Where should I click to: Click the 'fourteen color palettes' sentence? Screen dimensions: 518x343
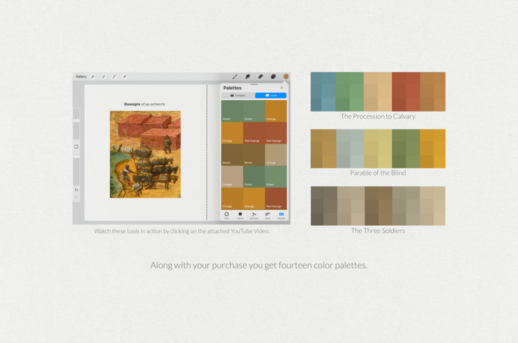(259, 265)
